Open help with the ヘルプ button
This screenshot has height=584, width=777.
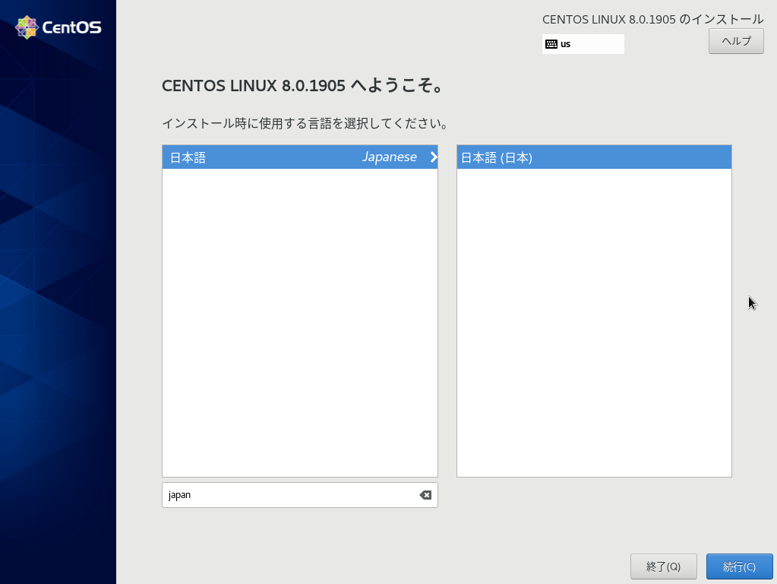click(736, 41)
